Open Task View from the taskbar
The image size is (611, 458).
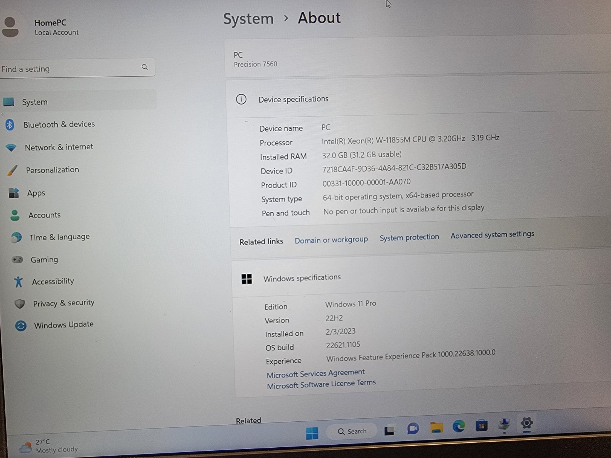click(x=390, y=430)
